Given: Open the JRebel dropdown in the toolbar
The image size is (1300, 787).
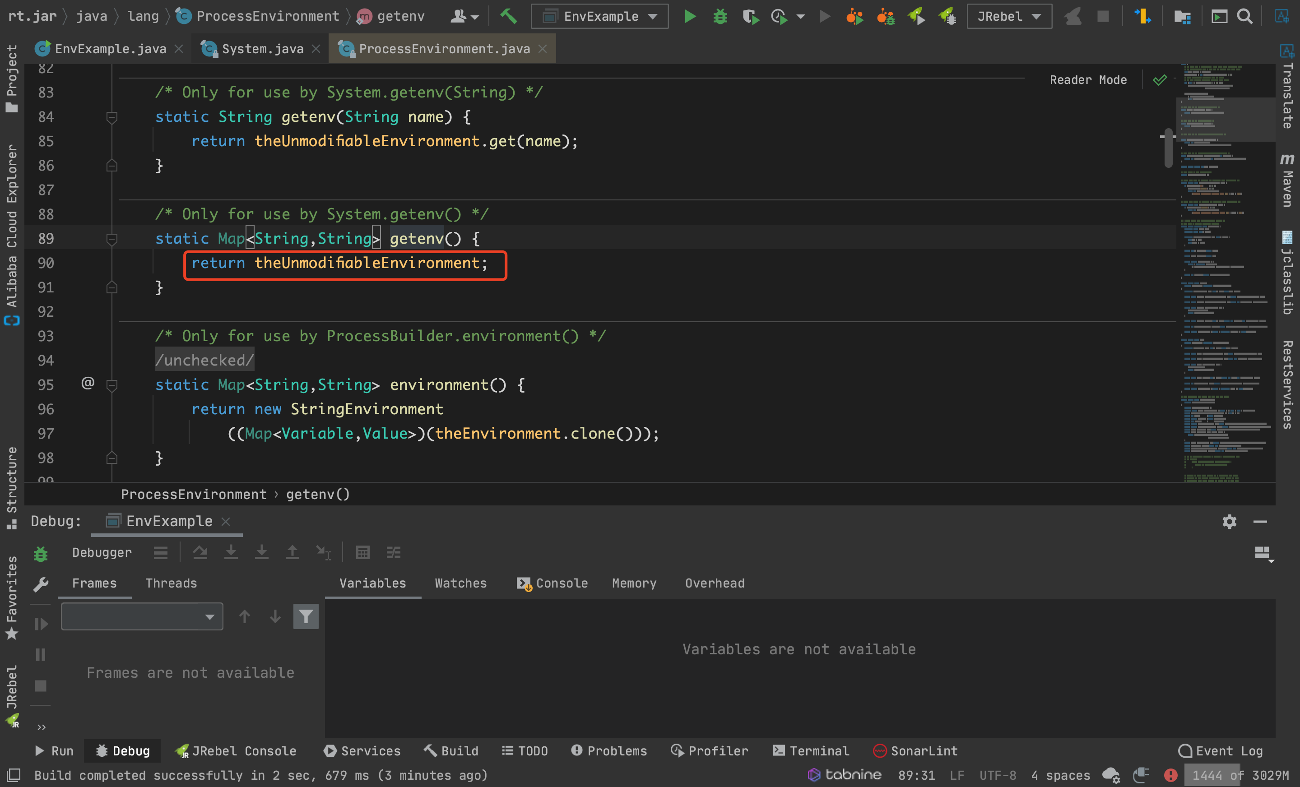Looking at the screenshot, I should [1009, 16].
